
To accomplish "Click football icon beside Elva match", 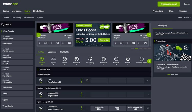I will pyautogui.click(x=41, y=80).
